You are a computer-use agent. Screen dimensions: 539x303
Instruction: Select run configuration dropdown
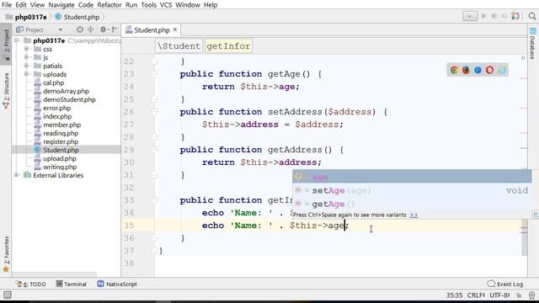pos(470,16)
